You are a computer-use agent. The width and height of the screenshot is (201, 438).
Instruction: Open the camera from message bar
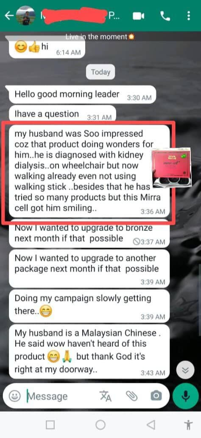156,396
